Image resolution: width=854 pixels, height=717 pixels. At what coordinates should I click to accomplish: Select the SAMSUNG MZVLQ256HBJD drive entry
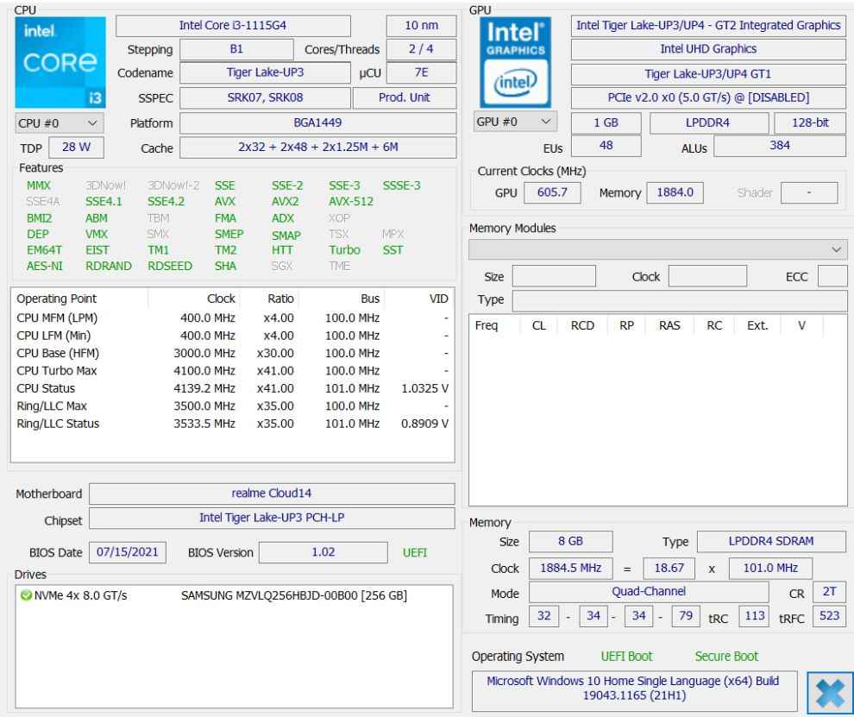234,595
